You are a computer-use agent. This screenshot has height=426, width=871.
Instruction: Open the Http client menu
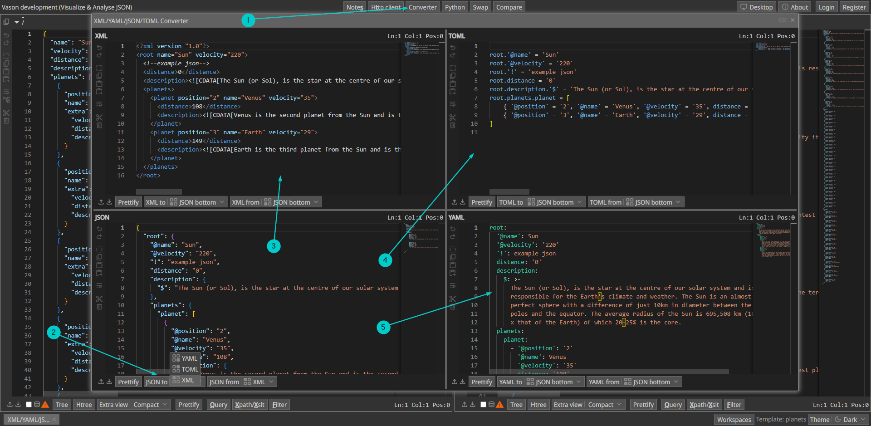pyautogui.click(x=386, y=7)
